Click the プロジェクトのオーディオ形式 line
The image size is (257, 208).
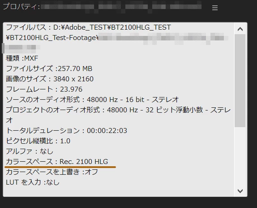pos(118,115)
